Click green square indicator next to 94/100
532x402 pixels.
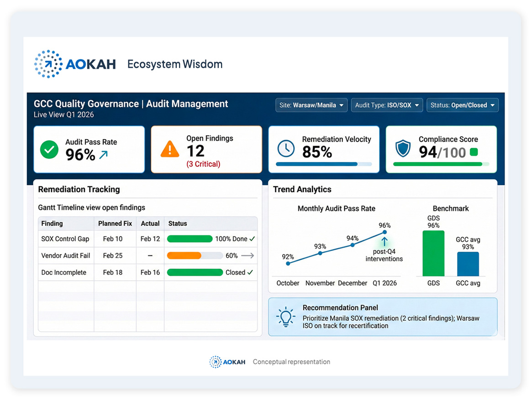pos(474,152)
